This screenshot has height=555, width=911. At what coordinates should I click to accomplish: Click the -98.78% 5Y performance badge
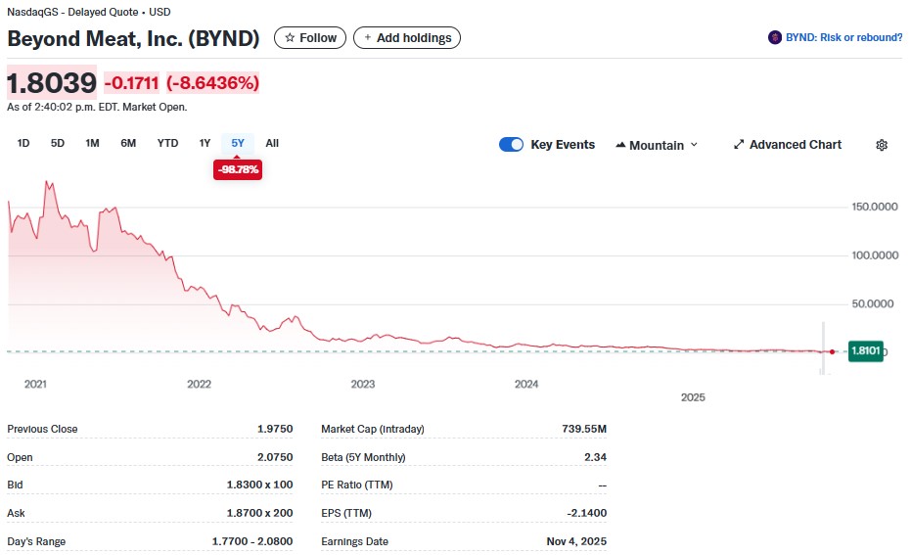238,169
